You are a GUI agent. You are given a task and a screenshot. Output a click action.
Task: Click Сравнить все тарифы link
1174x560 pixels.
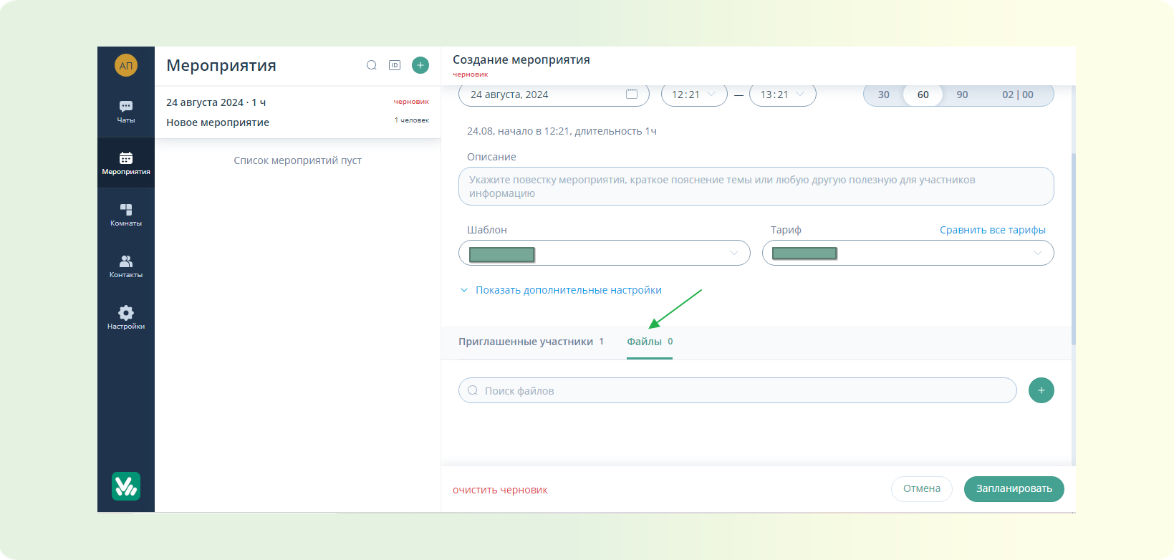pyautogui.click(x=992, y=230)
